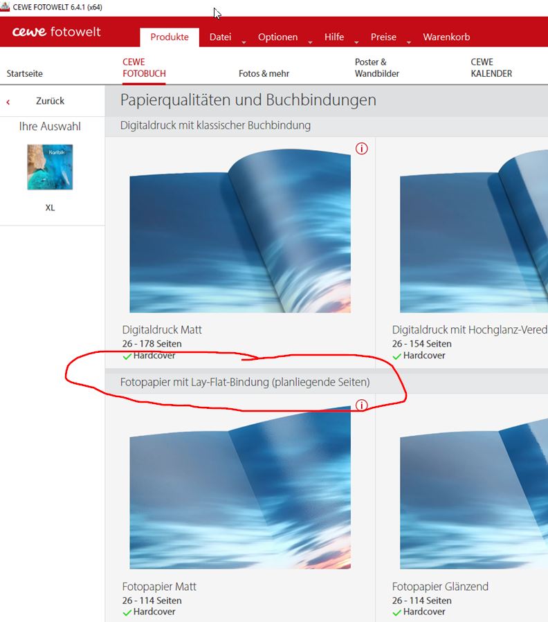Screen dimensions: 548x622
Task: Click the CEWE app icon in title bar
Action: [x=5, y=7]
